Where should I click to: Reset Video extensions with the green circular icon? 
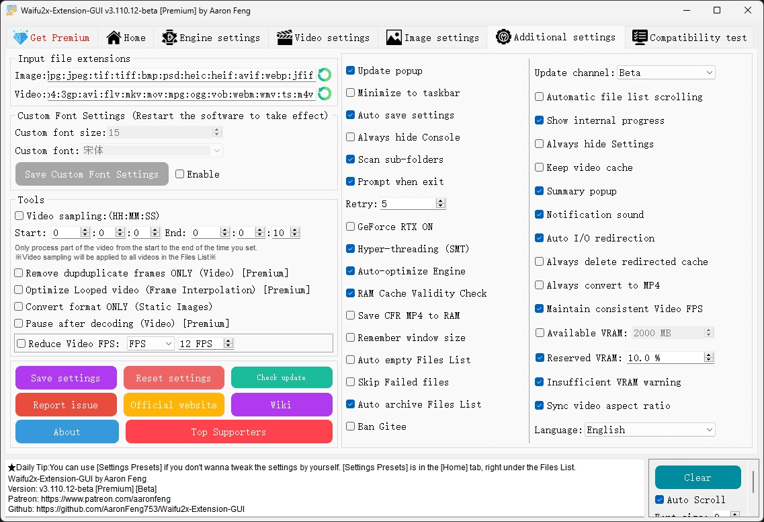pos(325,94)
